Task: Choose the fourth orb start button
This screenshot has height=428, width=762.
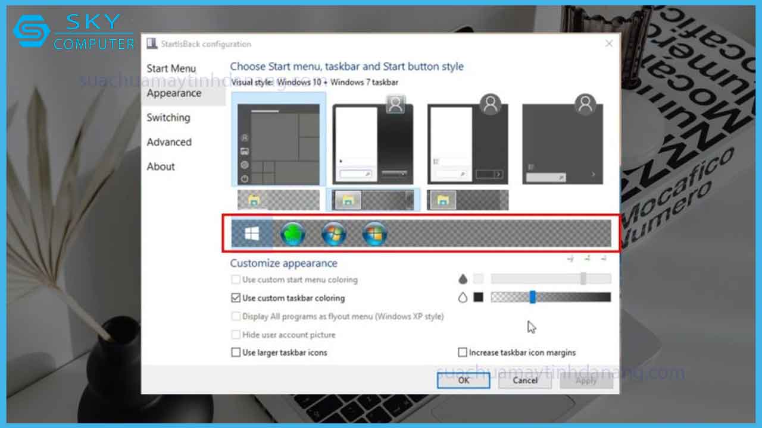Action: coord(375,234)
